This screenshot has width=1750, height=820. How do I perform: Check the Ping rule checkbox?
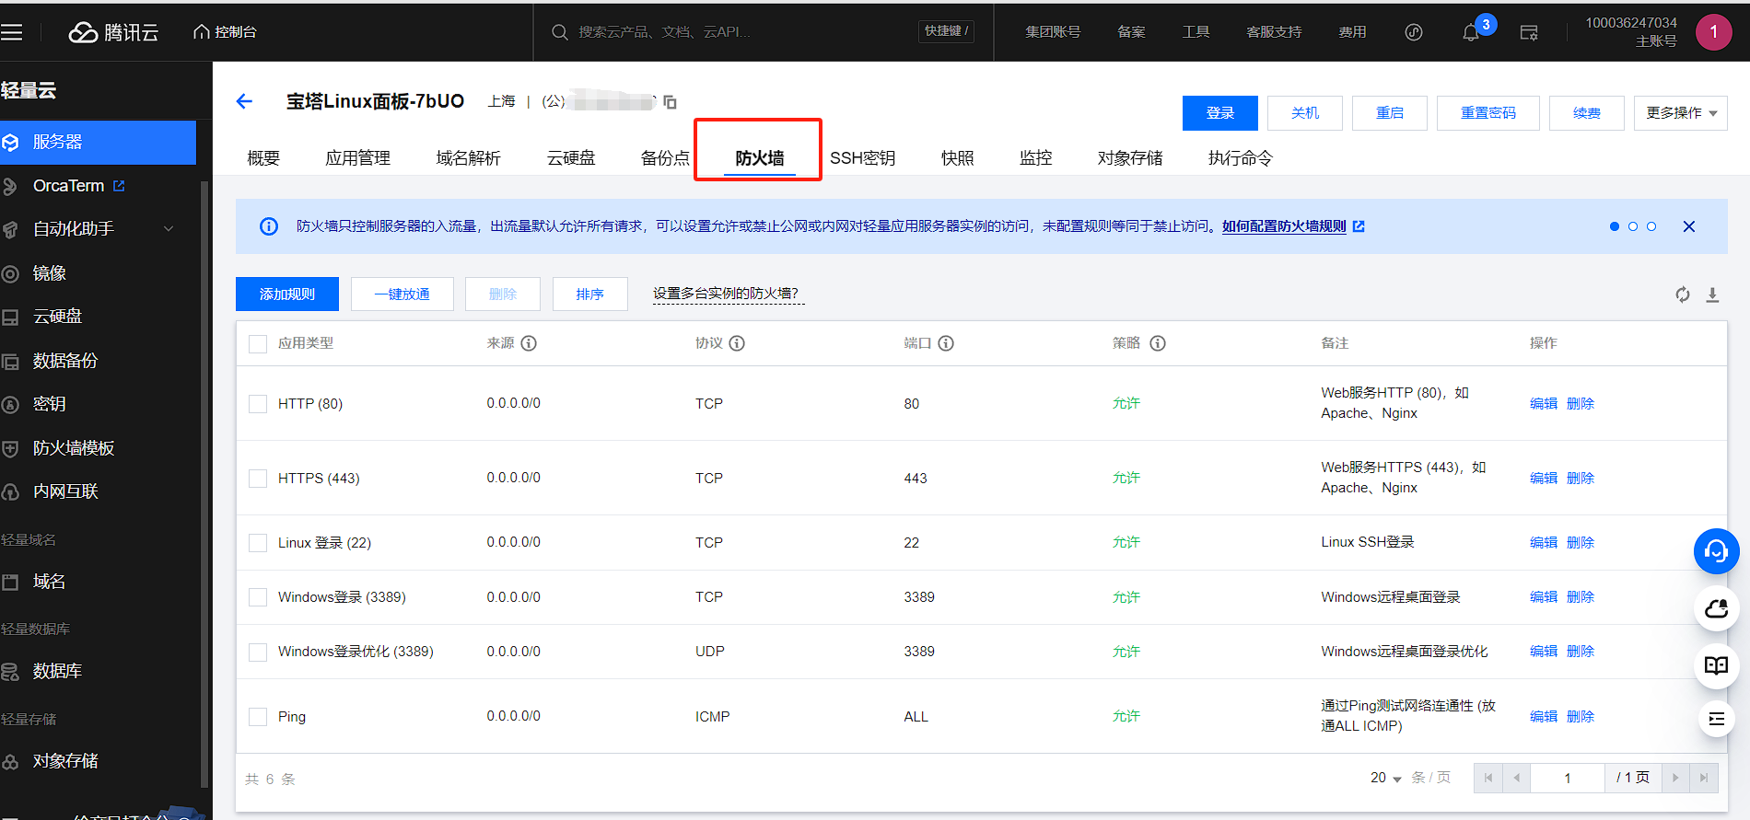(x=258, y=717)
